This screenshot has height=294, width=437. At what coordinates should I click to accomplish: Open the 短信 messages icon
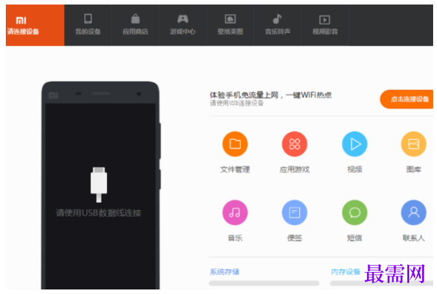[x=355, y=212]
